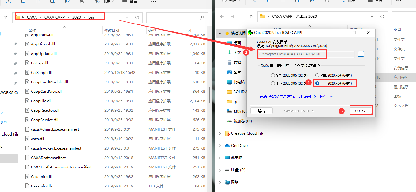Click file icon of CappCardModule.dll

pyautogui.click(x=27, y=82)
